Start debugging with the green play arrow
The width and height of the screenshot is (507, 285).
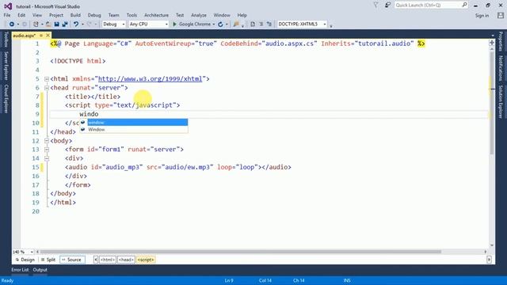coord(174,25)
